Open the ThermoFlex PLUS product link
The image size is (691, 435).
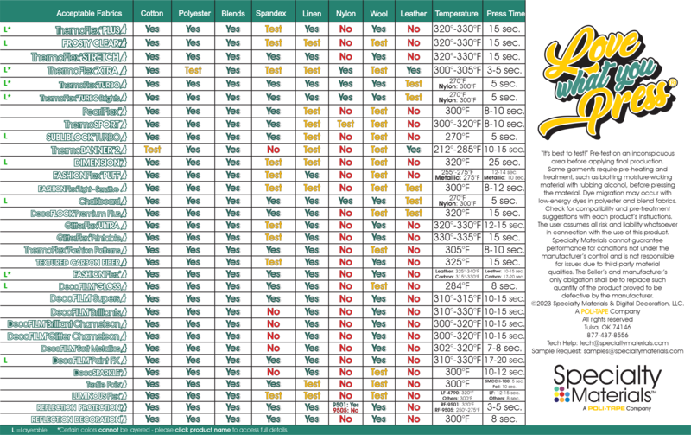click(x=90, y=29)
